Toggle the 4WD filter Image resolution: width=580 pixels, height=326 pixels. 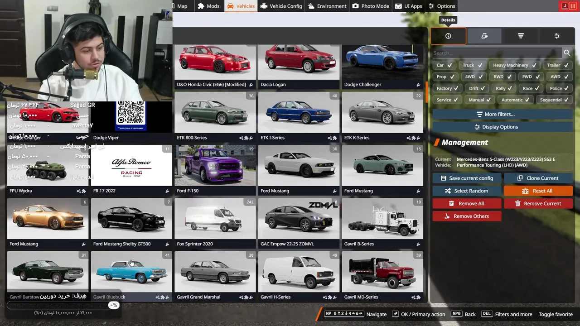tap(474, 77)
